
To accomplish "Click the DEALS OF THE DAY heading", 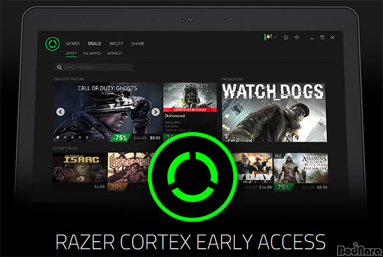I will pyautogui.click(x=70, y=79).
